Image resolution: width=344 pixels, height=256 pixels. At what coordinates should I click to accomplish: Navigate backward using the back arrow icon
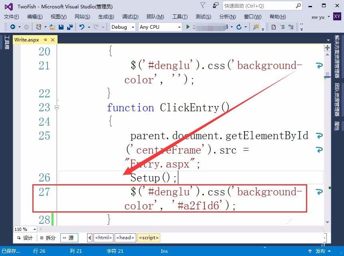[13, 27]
